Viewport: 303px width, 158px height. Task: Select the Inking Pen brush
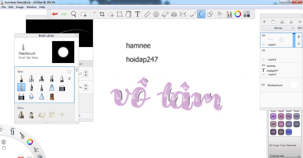(31, 88)
